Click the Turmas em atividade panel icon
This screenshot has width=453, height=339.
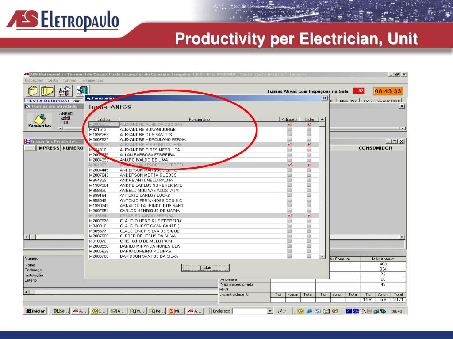27,106
